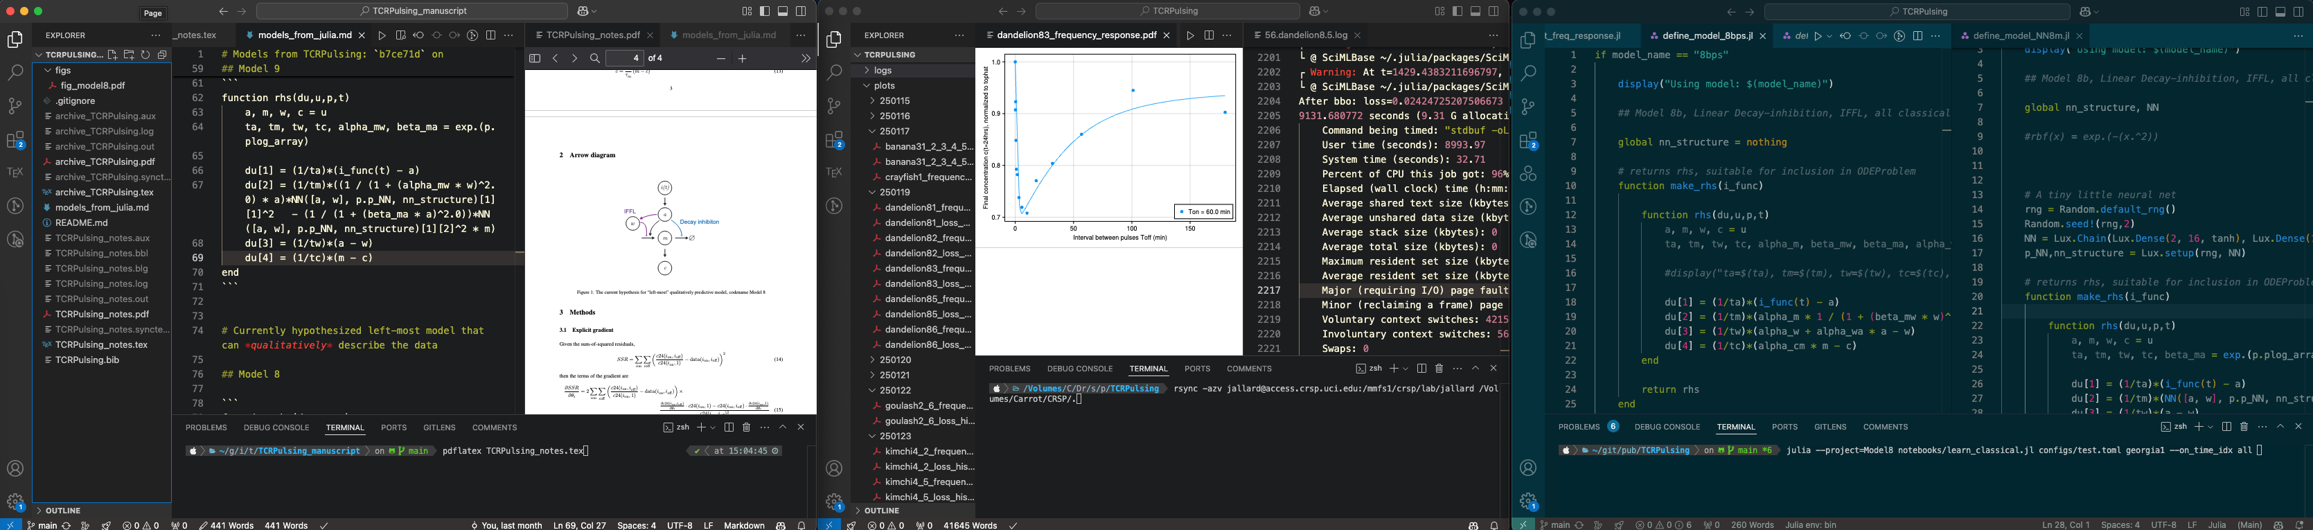This screenshot has height=530, width=2313.
Task: Click the Markdown language mode in the status bar
Action: click(743, 524)
